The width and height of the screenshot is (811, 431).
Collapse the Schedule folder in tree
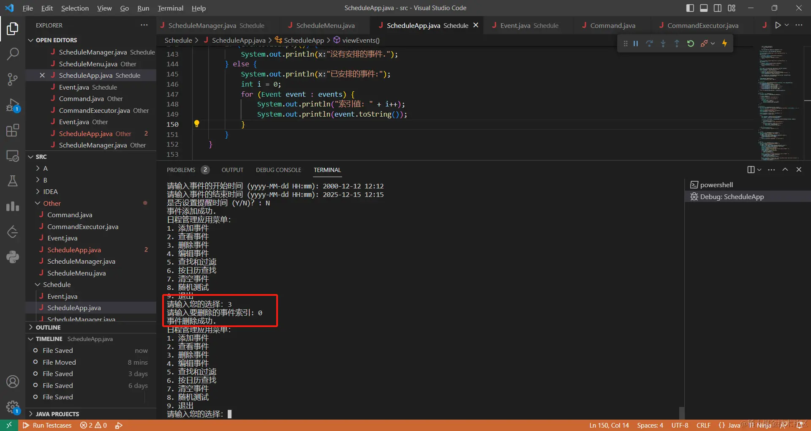pyautogui.click(x=91, y=285)
